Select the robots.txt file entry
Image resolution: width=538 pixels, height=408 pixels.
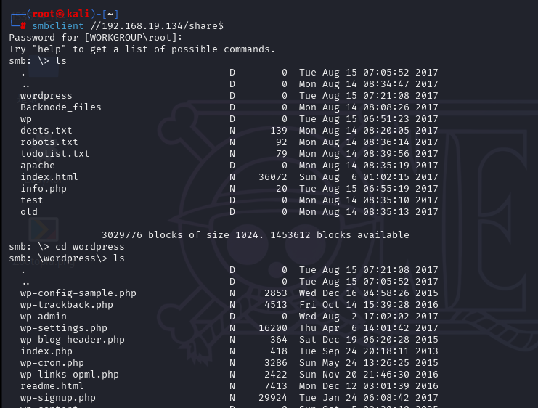click(49, 142)
